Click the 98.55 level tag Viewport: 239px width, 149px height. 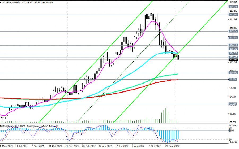click(233, 79)
